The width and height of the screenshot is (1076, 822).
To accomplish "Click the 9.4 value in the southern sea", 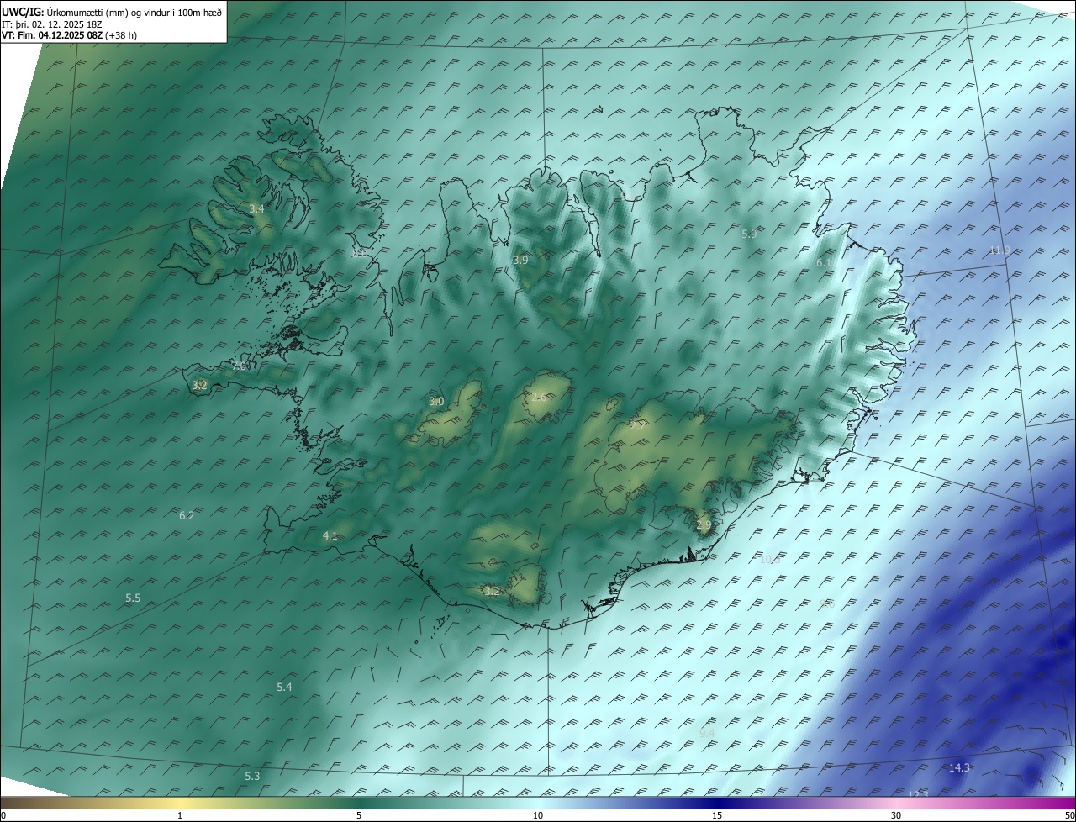I will pos(707,734).
